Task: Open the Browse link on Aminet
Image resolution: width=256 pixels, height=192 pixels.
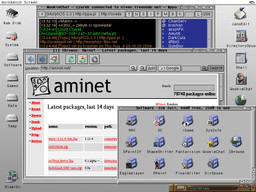Action: (x=36, y=116)
